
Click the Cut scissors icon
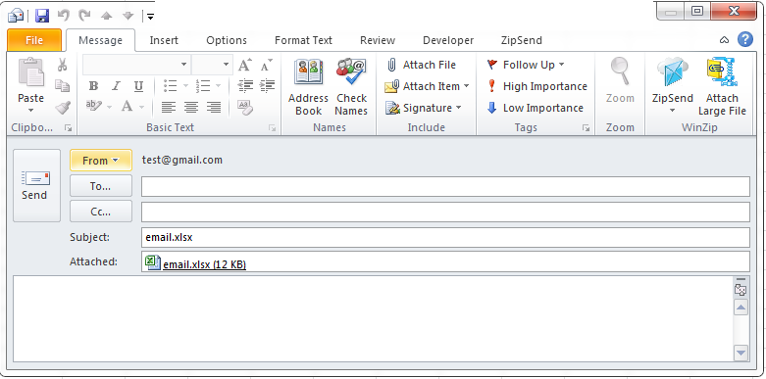(62, 65)
